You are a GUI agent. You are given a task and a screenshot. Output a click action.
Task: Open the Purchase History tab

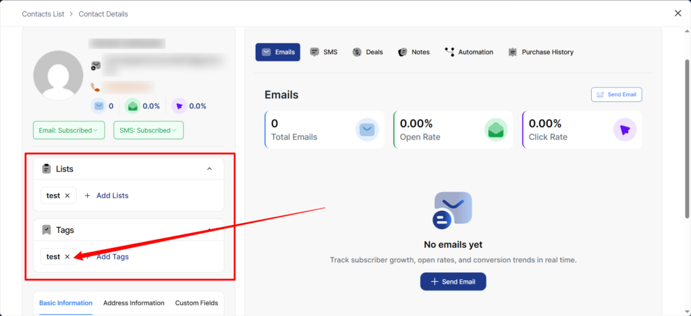pos(541,52)
